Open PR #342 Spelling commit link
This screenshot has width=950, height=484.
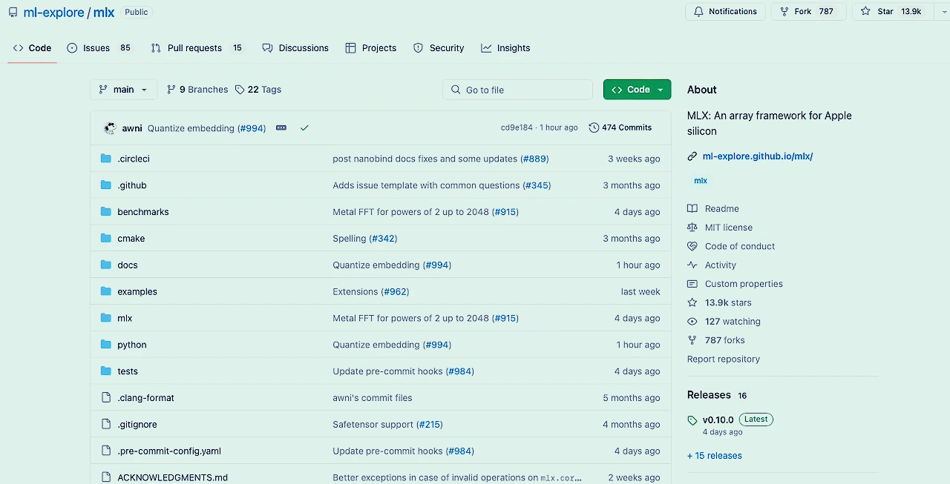(x=383, y=239)
